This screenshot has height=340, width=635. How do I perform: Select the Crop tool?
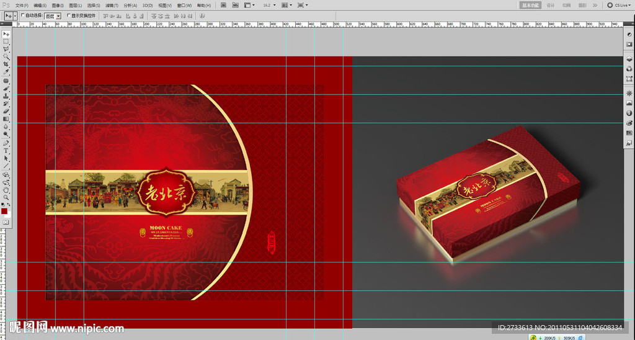click(x=6, y=64)
